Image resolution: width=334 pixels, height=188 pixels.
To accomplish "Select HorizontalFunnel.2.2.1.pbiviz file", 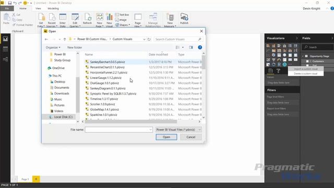I will tap(109, 73).
